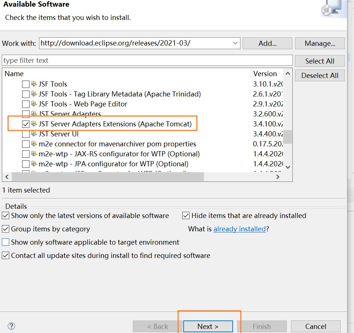The image size is (354, 333).
Task: Click the m2e connector feature icon
Action: (x=33, y=144)
